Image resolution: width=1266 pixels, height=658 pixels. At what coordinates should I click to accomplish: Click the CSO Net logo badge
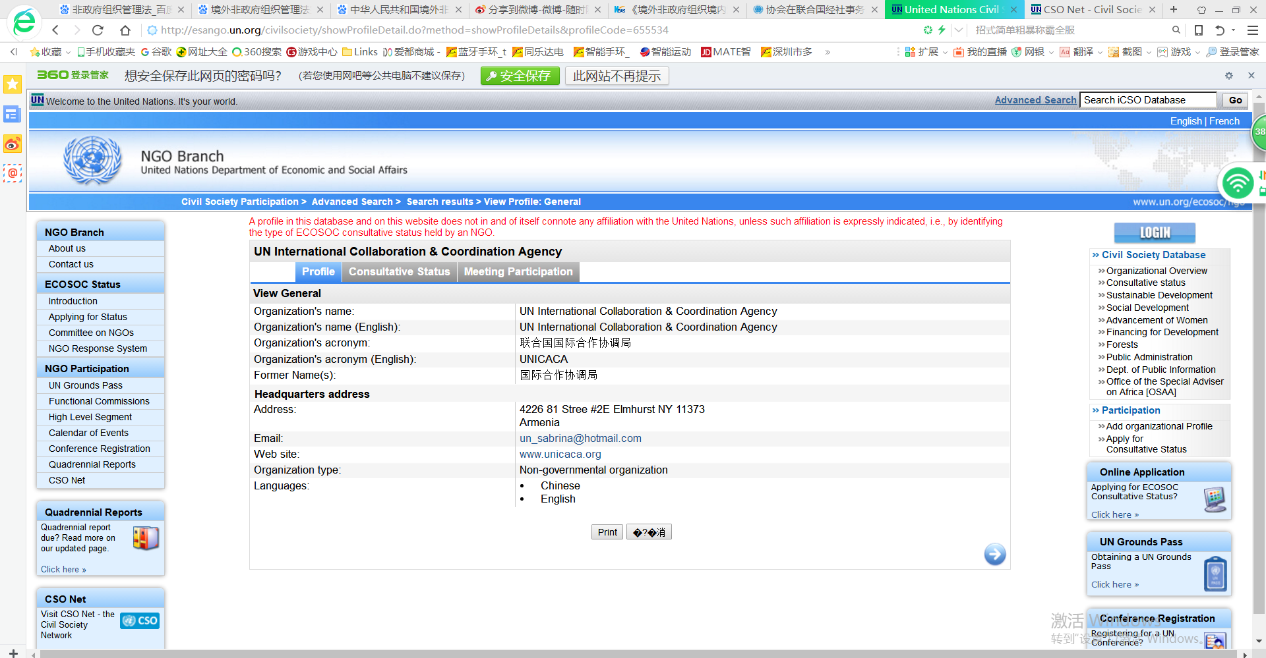[x=140, y=621]
